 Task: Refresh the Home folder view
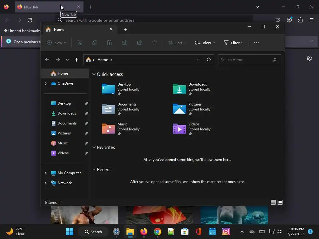point(209,59)
